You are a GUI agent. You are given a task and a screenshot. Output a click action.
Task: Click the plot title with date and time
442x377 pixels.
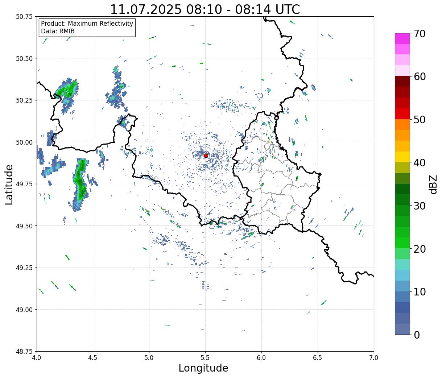(205, 9)
